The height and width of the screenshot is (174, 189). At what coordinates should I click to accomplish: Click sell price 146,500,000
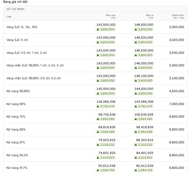[x=144, y=25]
